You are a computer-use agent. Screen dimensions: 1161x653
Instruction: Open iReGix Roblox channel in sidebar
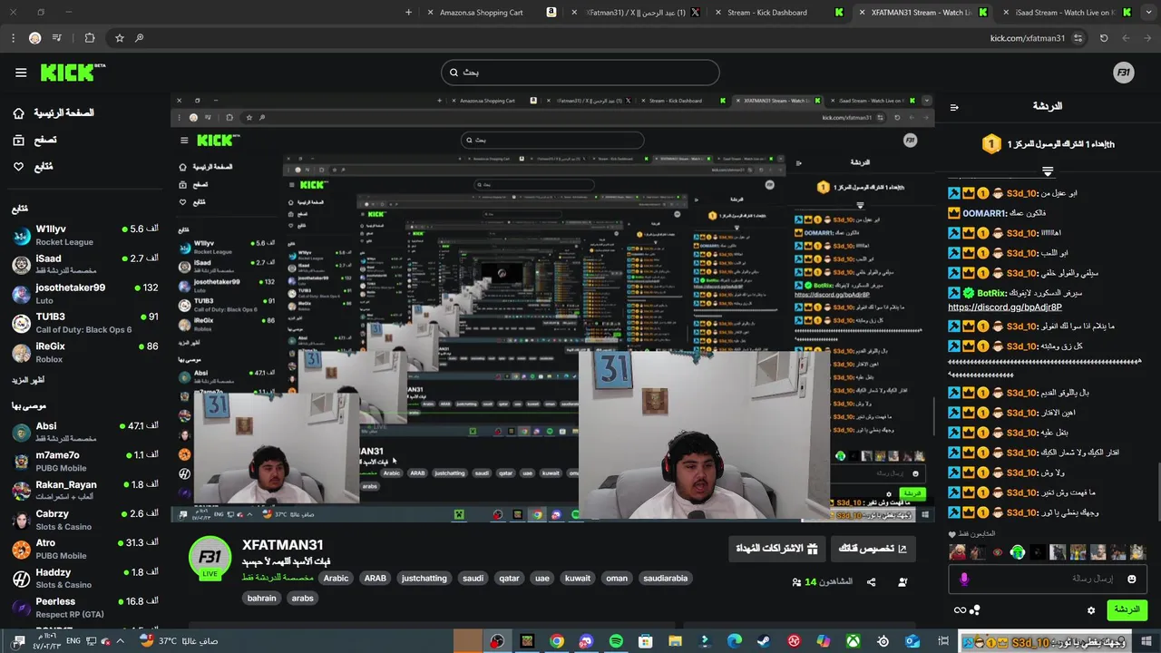84,352
